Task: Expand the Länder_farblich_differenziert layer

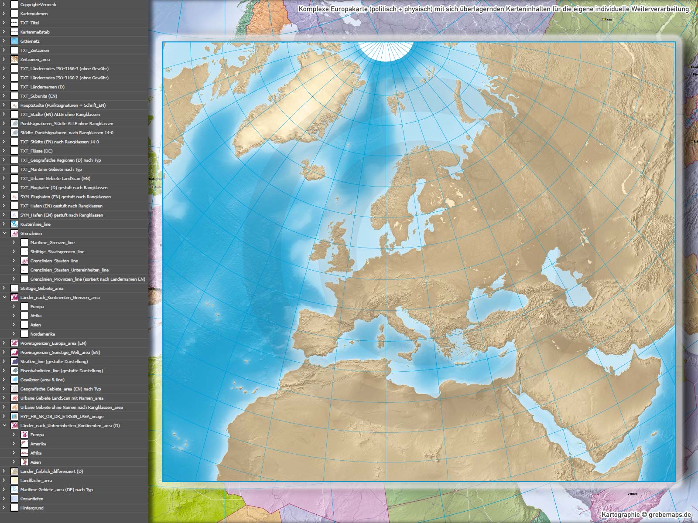Action: [x=4, y=471]
